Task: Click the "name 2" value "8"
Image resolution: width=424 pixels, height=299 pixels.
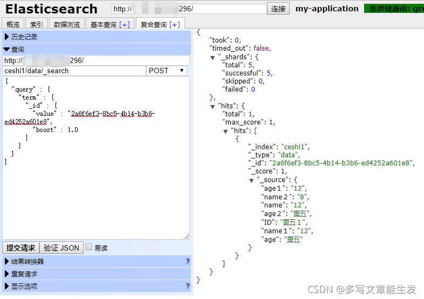Action: click(x=302, y=197)
